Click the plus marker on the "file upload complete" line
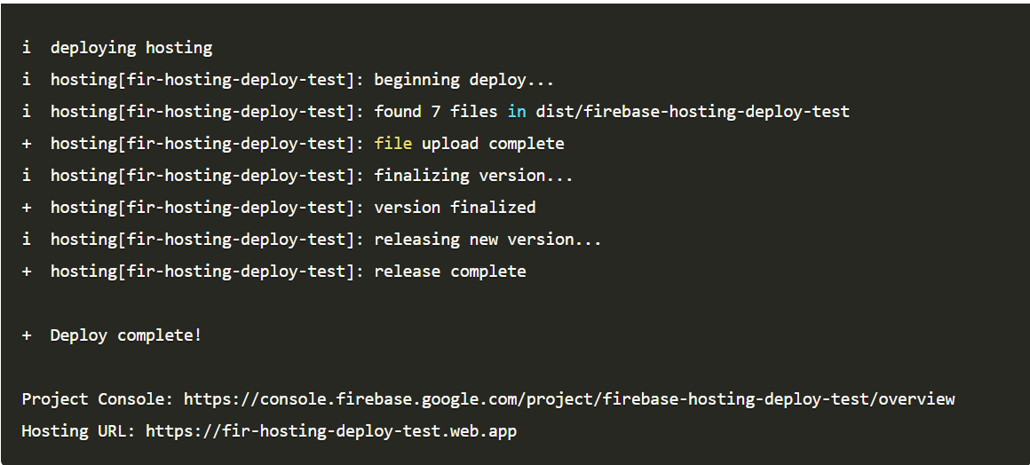Screen dimensions: 1030x465 click(x=27, y=144)
